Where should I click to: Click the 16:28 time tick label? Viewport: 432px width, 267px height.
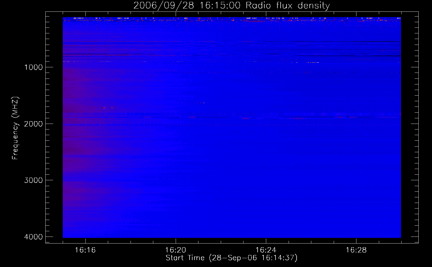356,250
